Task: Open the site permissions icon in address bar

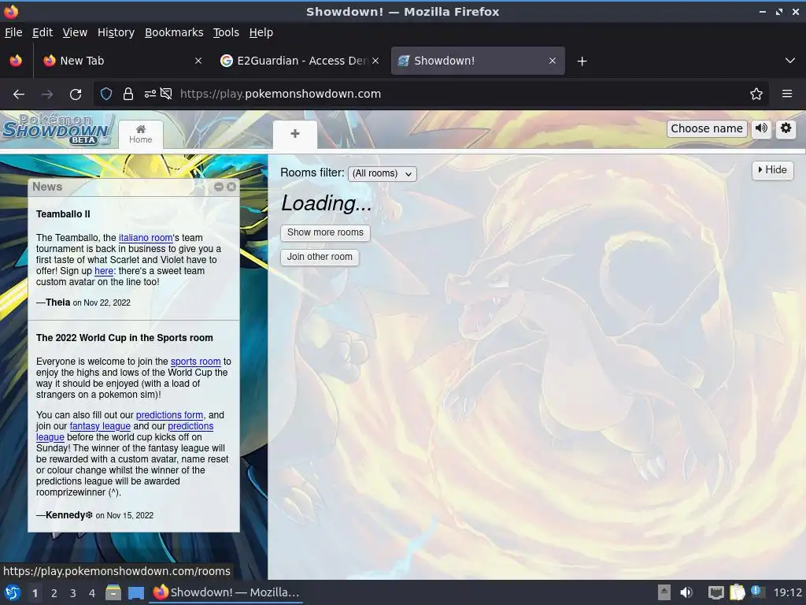Action: point(150,94)
